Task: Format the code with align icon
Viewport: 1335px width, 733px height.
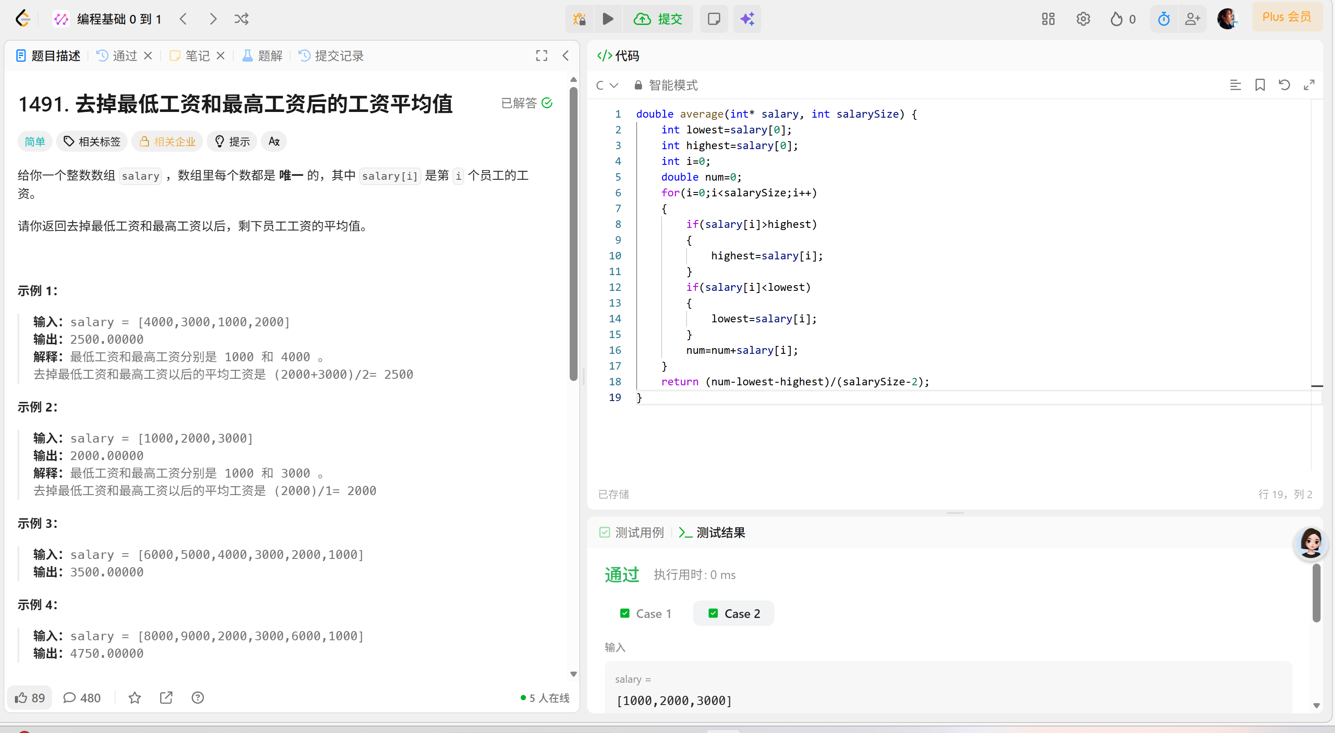Action: [x=1236, y=84]
